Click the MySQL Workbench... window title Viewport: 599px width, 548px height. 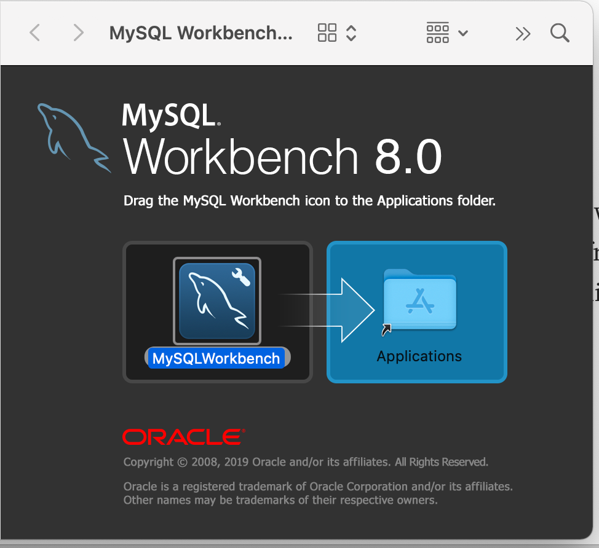click(201, 33)
